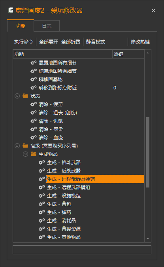Select 生成 - 远程武器模组 entry

[68, 187]
